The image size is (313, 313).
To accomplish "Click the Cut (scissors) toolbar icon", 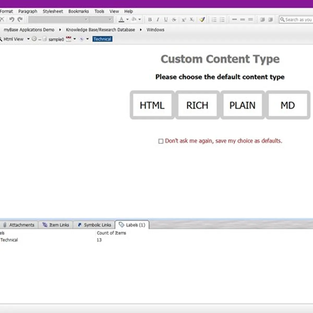I will click(x=2, y=19).
